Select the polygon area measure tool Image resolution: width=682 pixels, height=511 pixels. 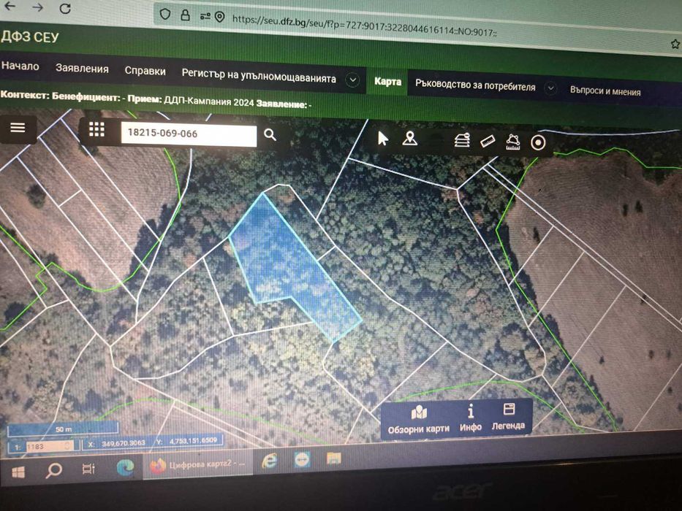coord(513,142)
